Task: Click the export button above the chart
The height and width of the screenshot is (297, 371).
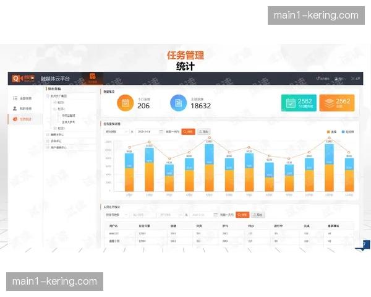Action: click(203, 132)
